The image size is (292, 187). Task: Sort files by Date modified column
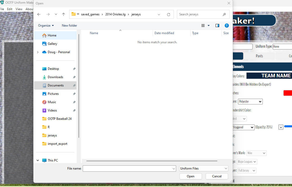164,33
